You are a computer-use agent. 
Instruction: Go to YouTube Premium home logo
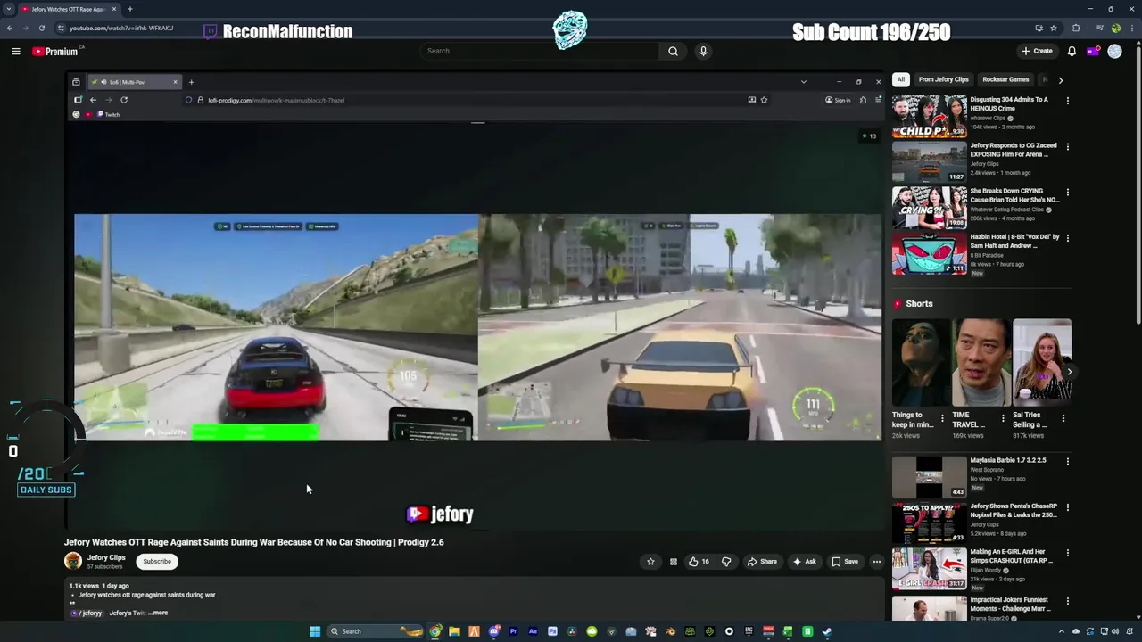tap(55, 51)
